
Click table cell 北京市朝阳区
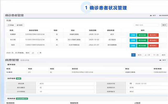[74, 45]
